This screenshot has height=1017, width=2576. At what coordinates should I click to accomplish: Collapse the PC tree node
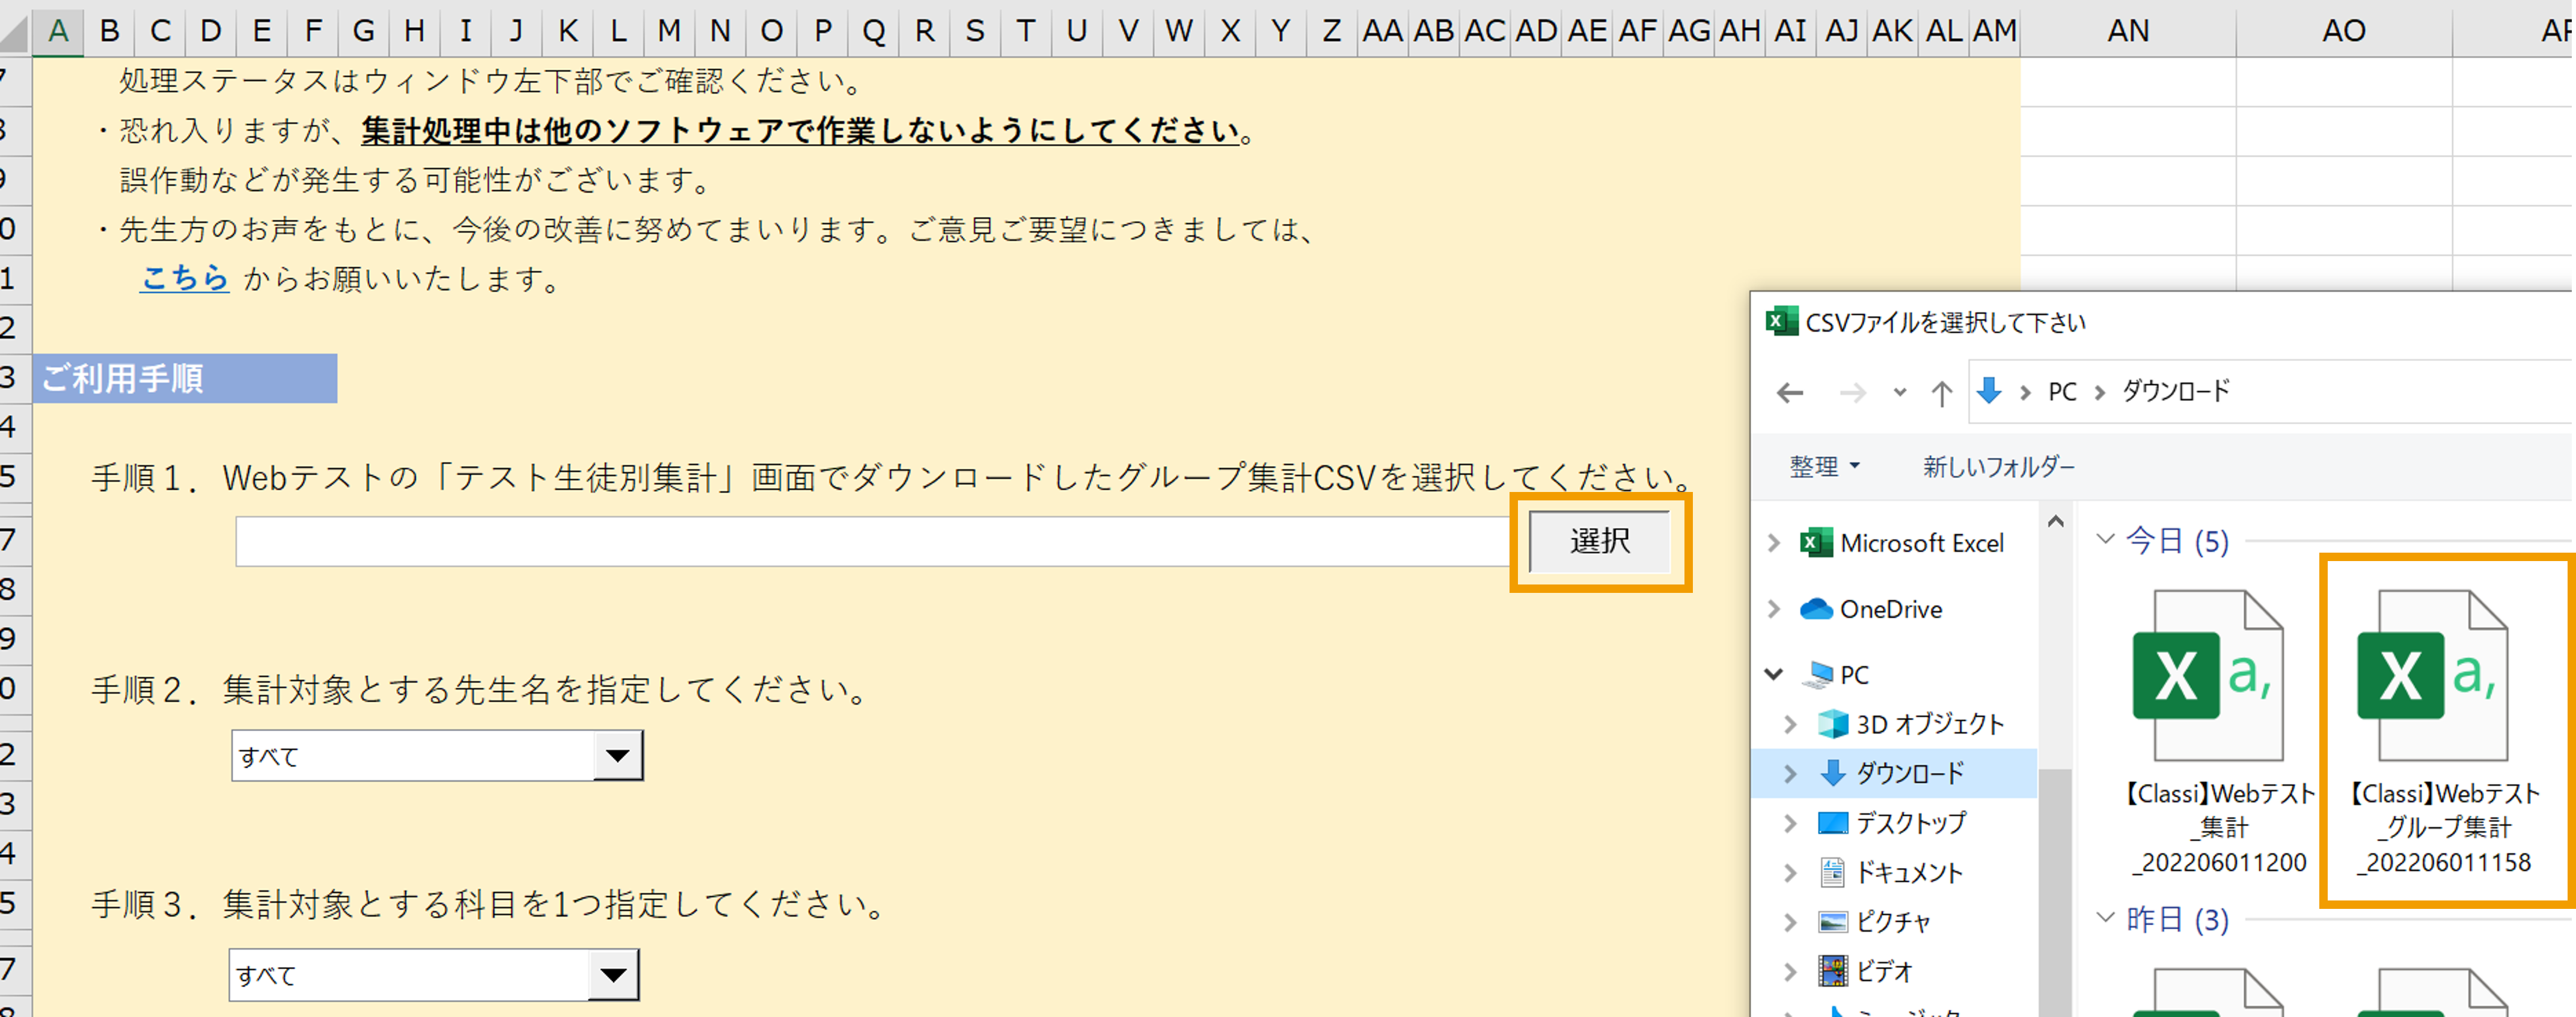(x=1774, y=675)
